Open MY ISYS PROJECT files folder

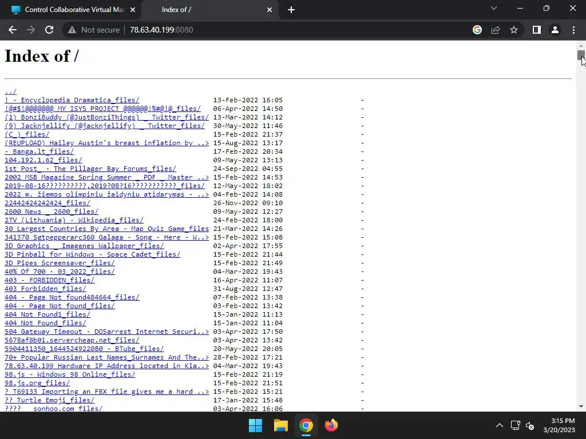click(x=102, y=109)
